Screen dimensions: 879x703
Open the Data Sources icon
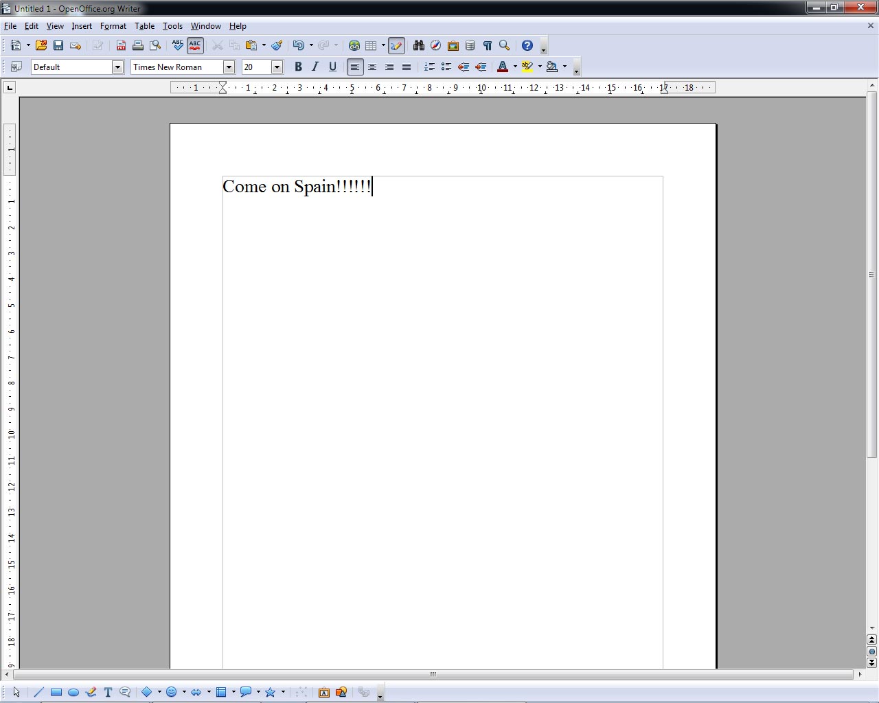470,45
